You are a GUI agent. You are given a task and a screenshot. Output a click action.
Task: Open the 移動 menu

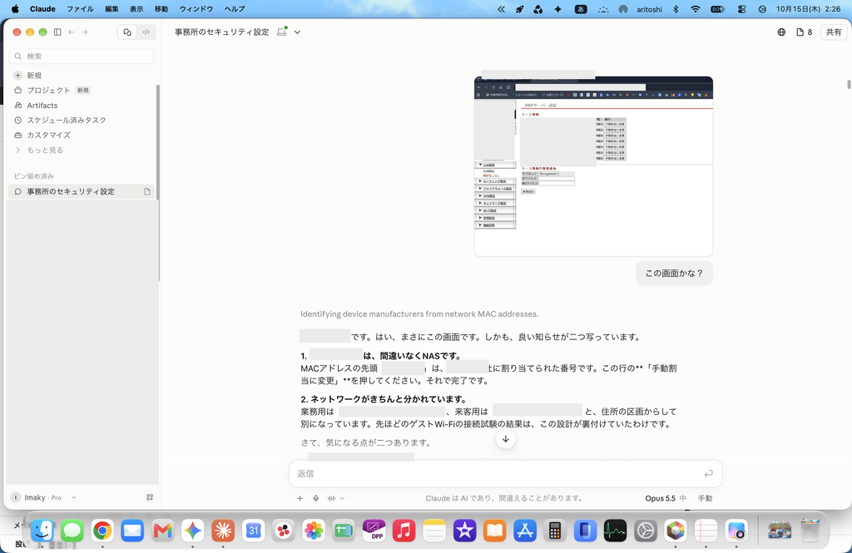pos(161,8)
